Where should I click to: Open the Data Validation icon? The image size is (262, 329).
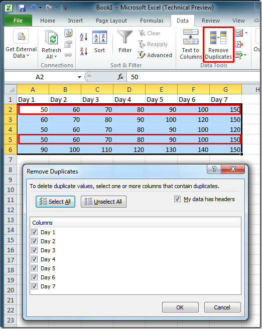pos(239,33)
